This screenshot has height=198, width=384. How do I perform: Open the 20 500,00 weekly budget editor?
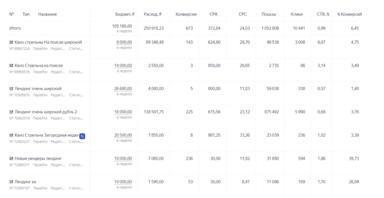point(123,135)
